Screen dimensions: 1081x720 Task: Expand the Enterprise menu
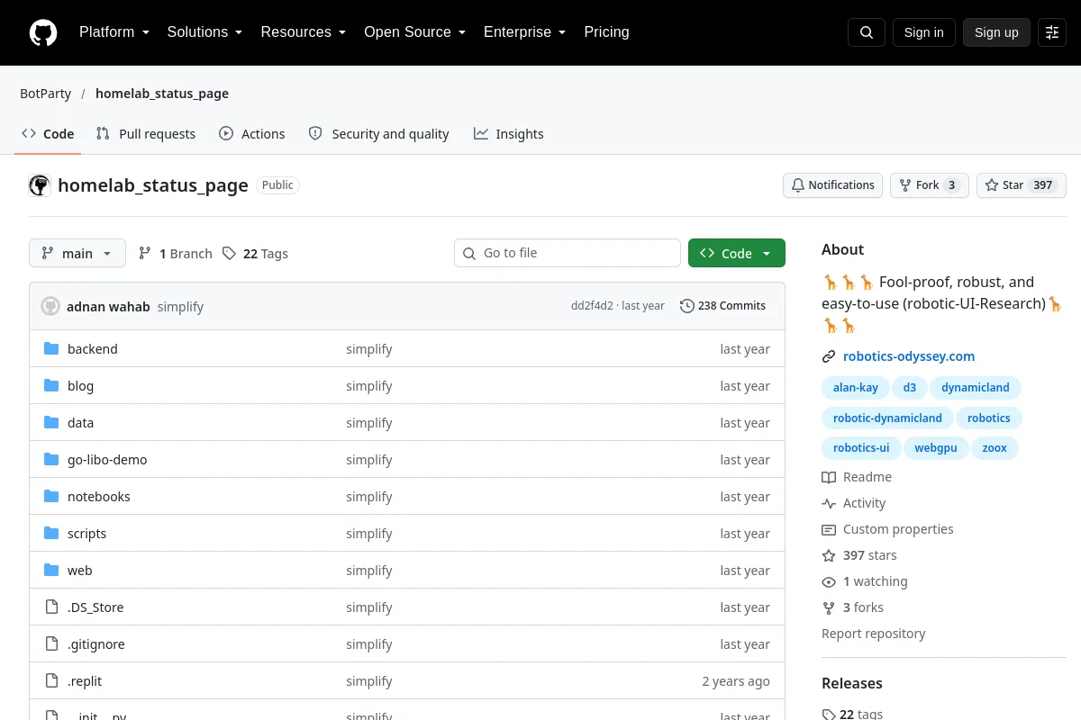pos(524,32)
